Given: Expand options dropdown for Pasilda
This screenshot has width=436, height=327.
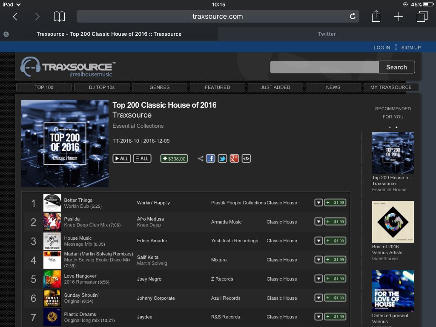Looking at the screenshot, I should [318, 221].
